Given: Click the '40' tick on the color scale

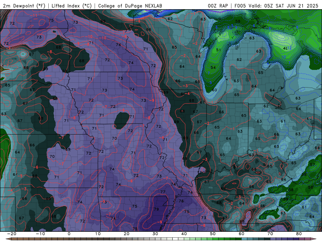Looking at the screenshot, I should (x=184, y=234).
